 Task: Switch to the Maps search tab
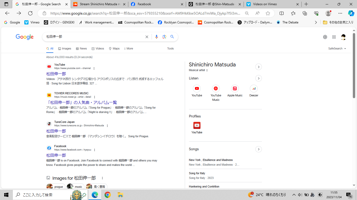tap(114, 49)
